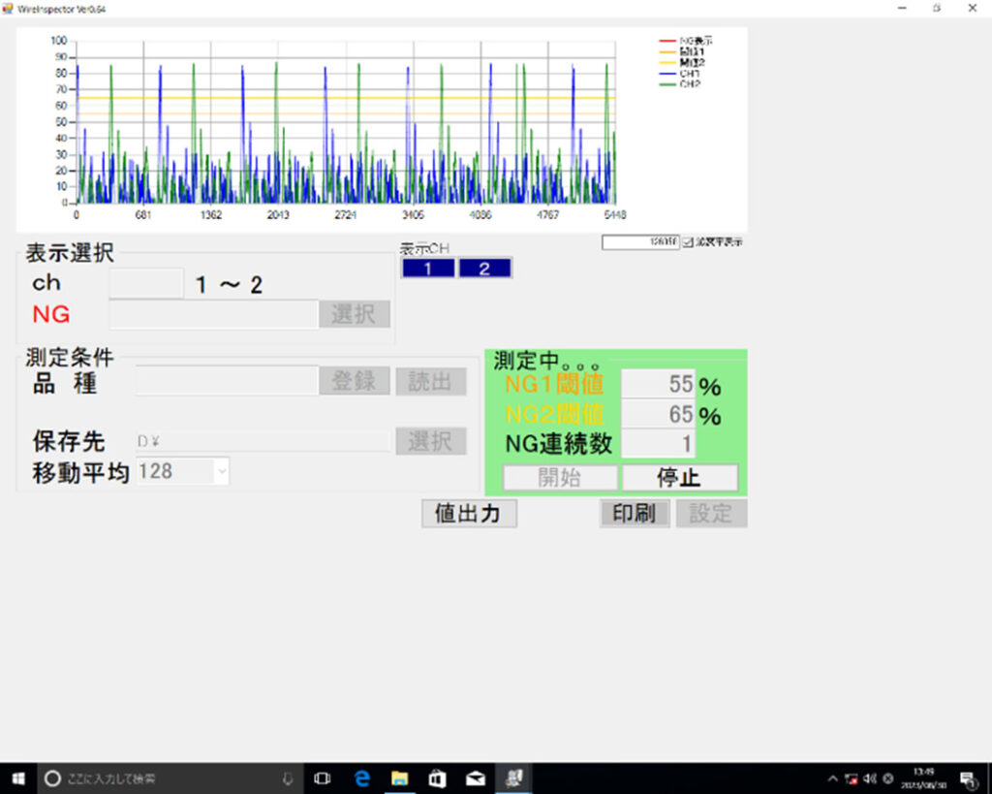Open File Explorer from the taskbar

[x=399, y=778]
